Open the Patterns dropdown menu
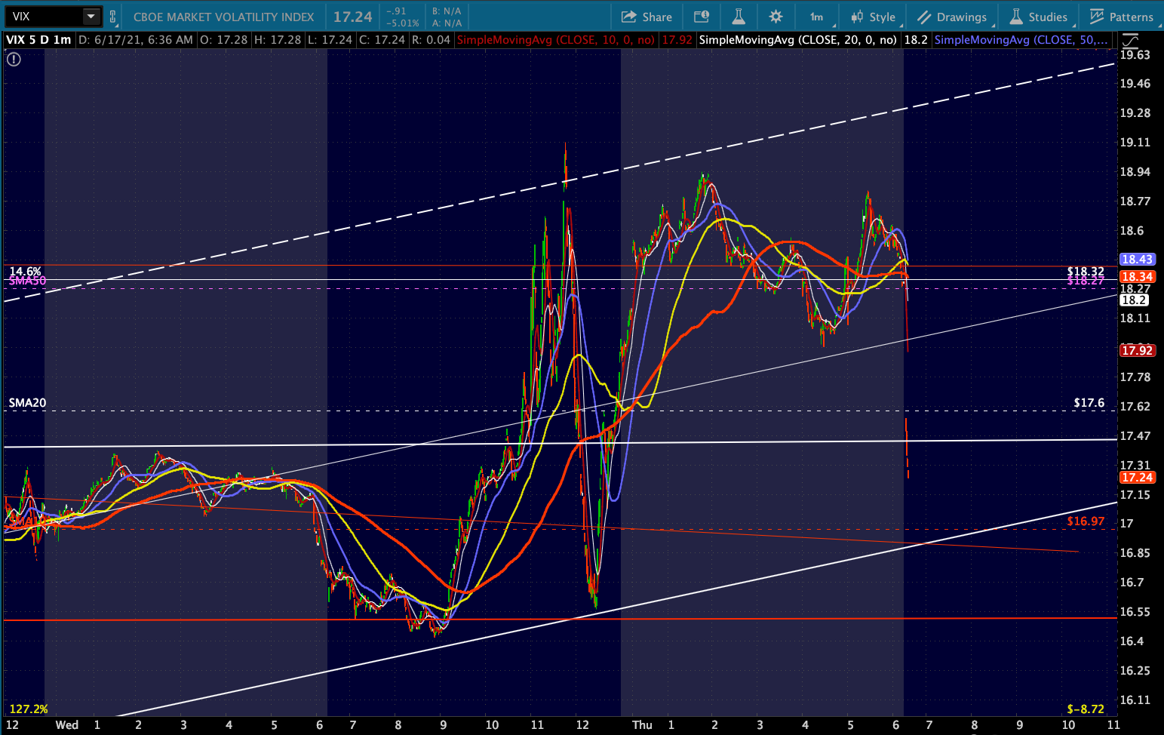 1122,17
